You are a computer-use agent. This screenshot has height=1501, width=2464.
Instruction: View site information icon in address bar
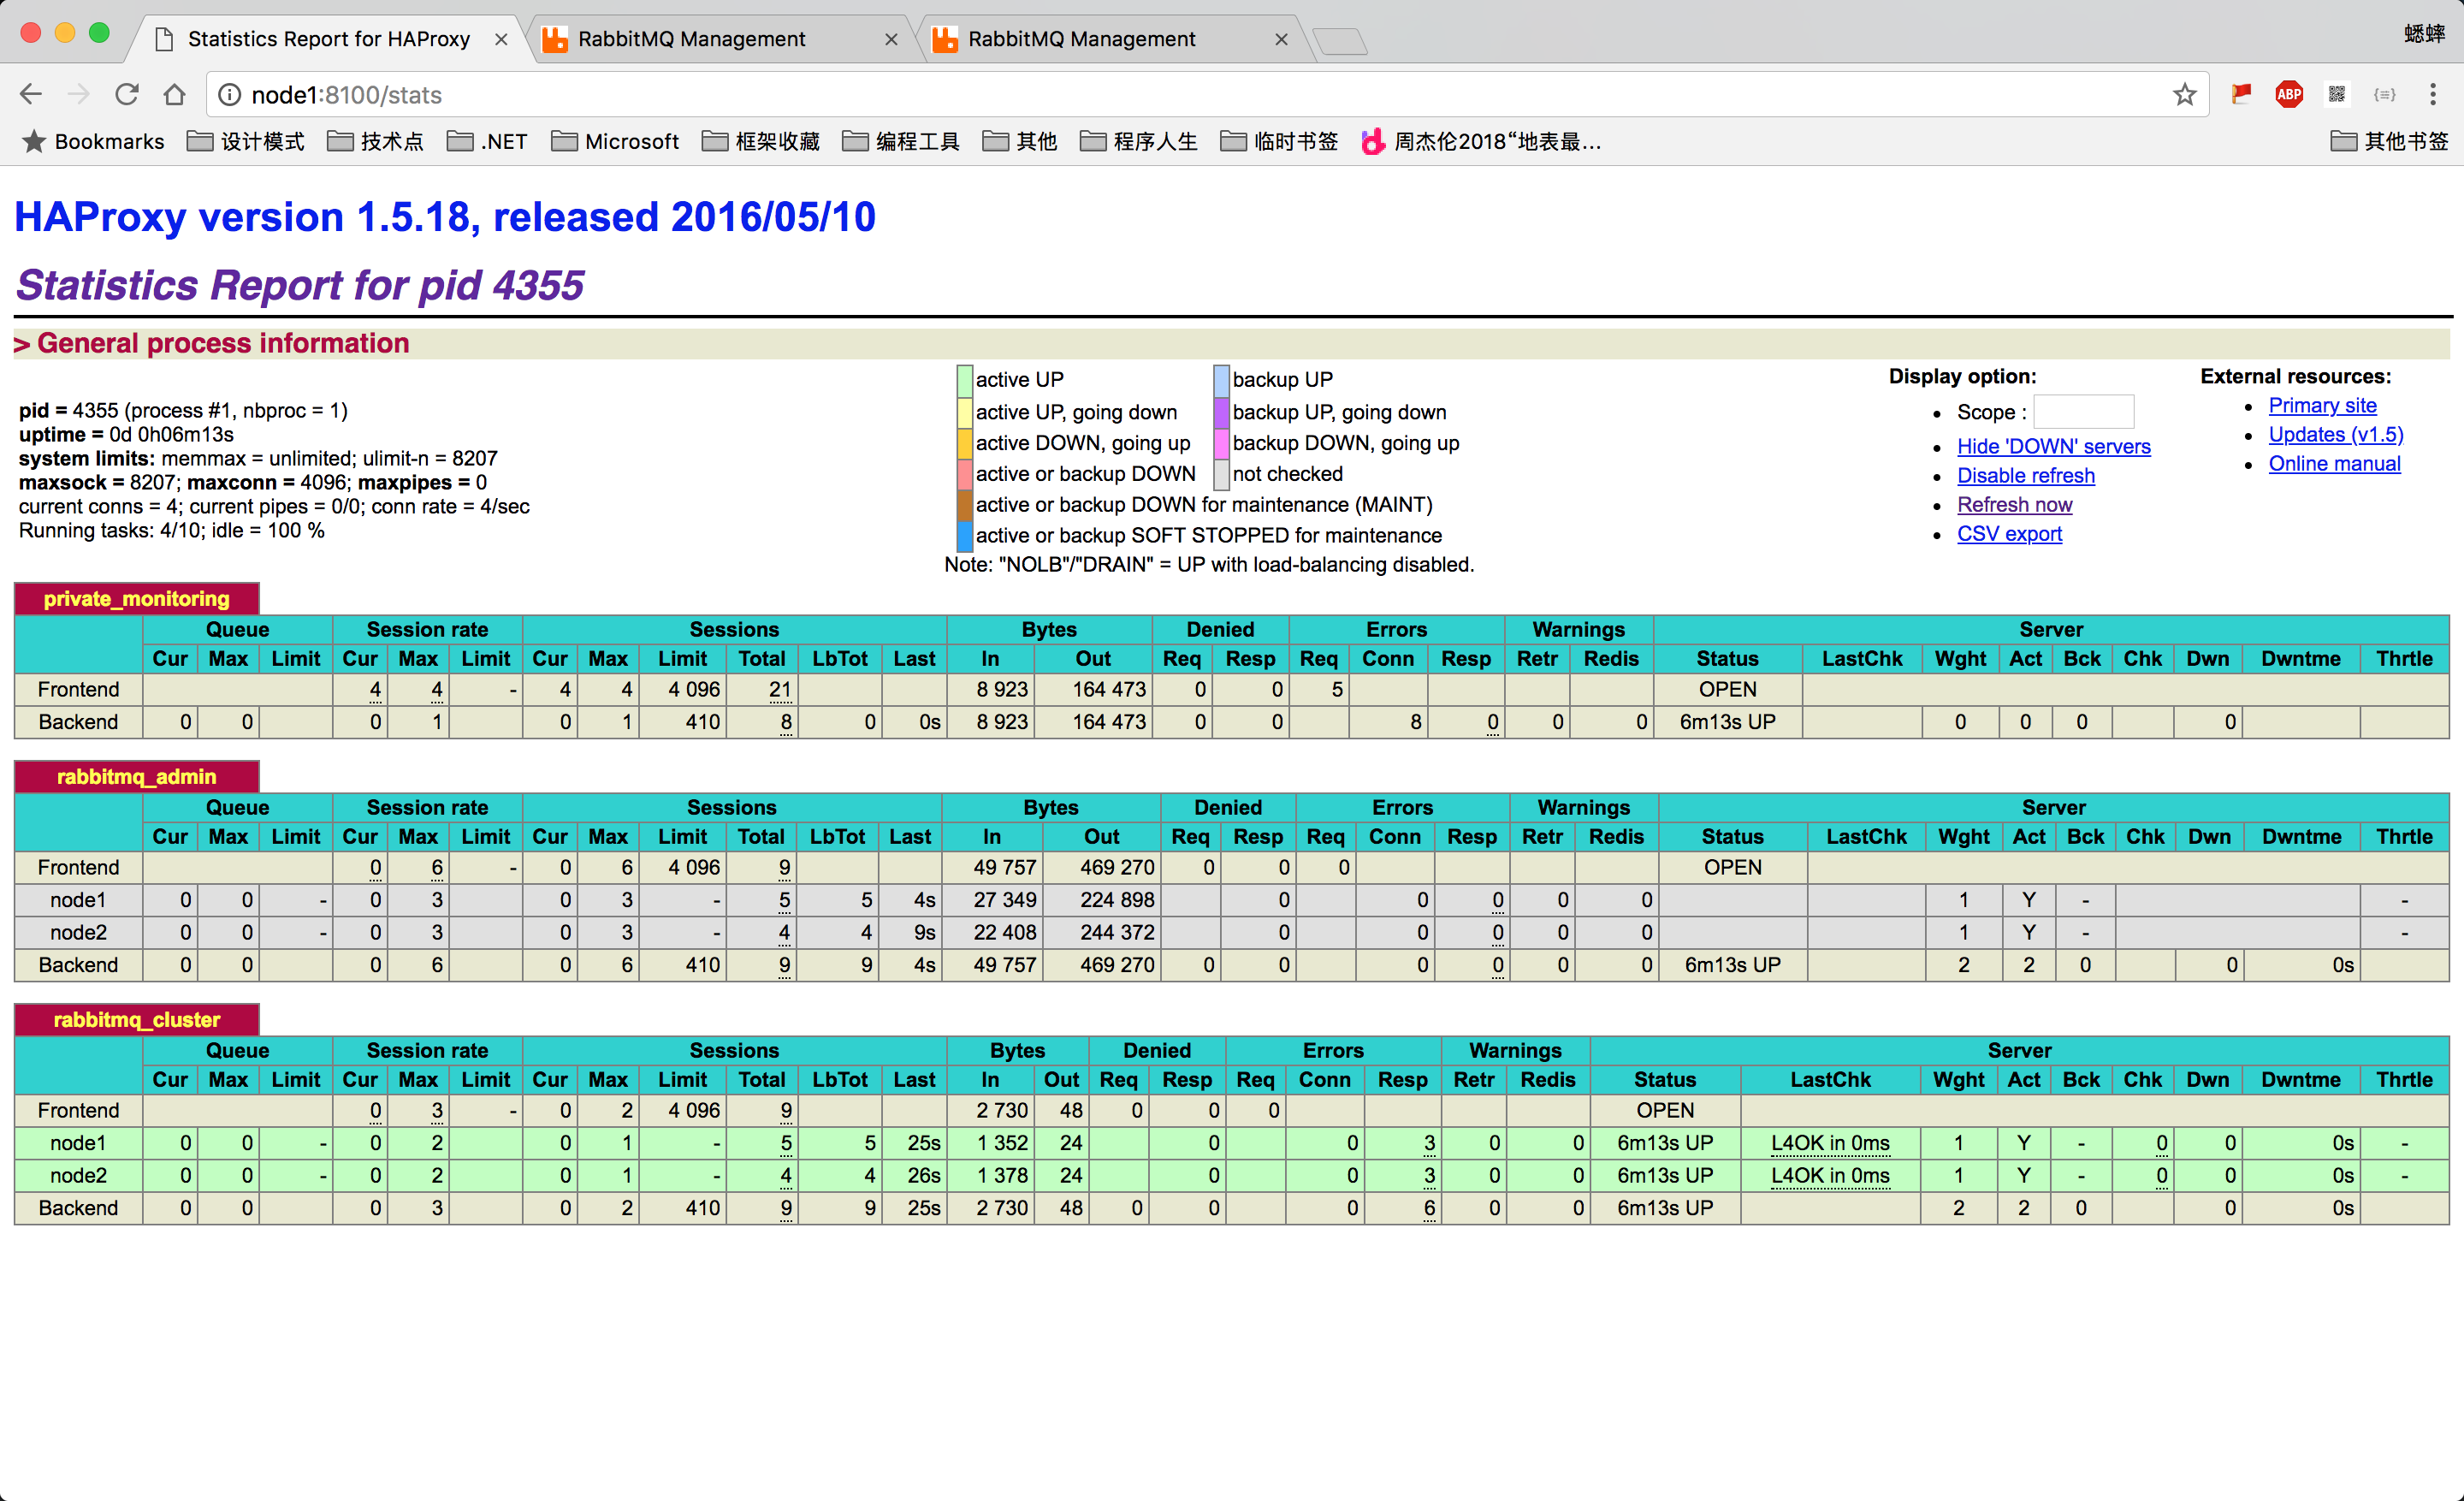(229, 94)
